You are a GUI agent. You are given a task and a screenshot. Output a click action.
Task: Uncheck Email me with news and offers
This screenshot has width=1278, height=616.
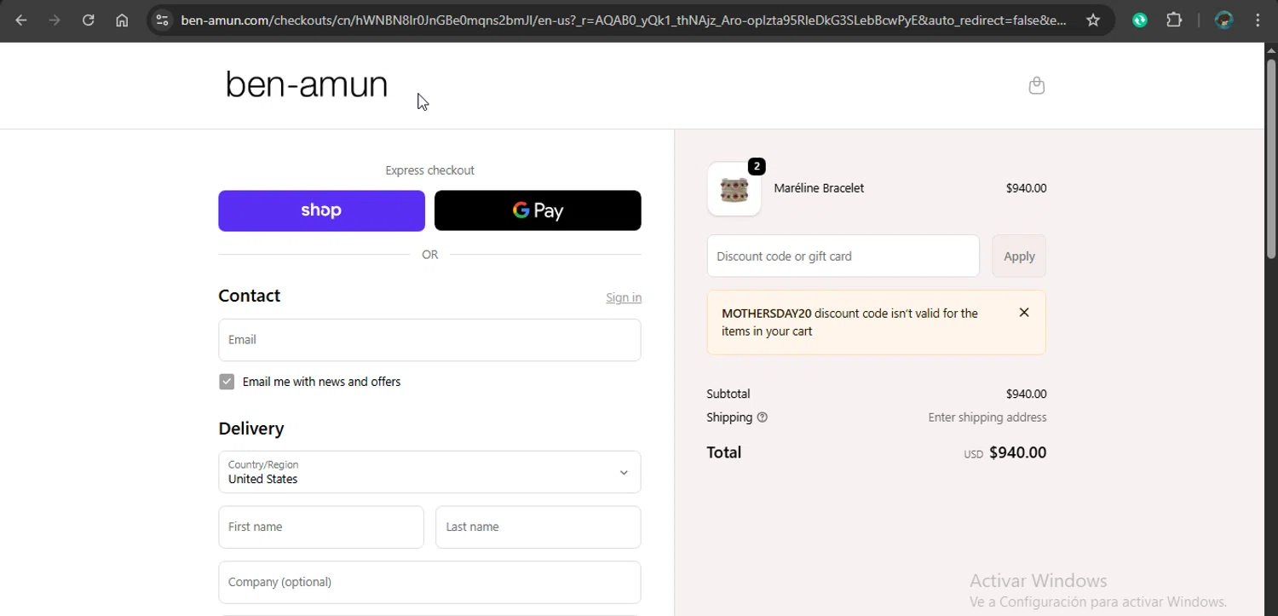click(227, 382)
